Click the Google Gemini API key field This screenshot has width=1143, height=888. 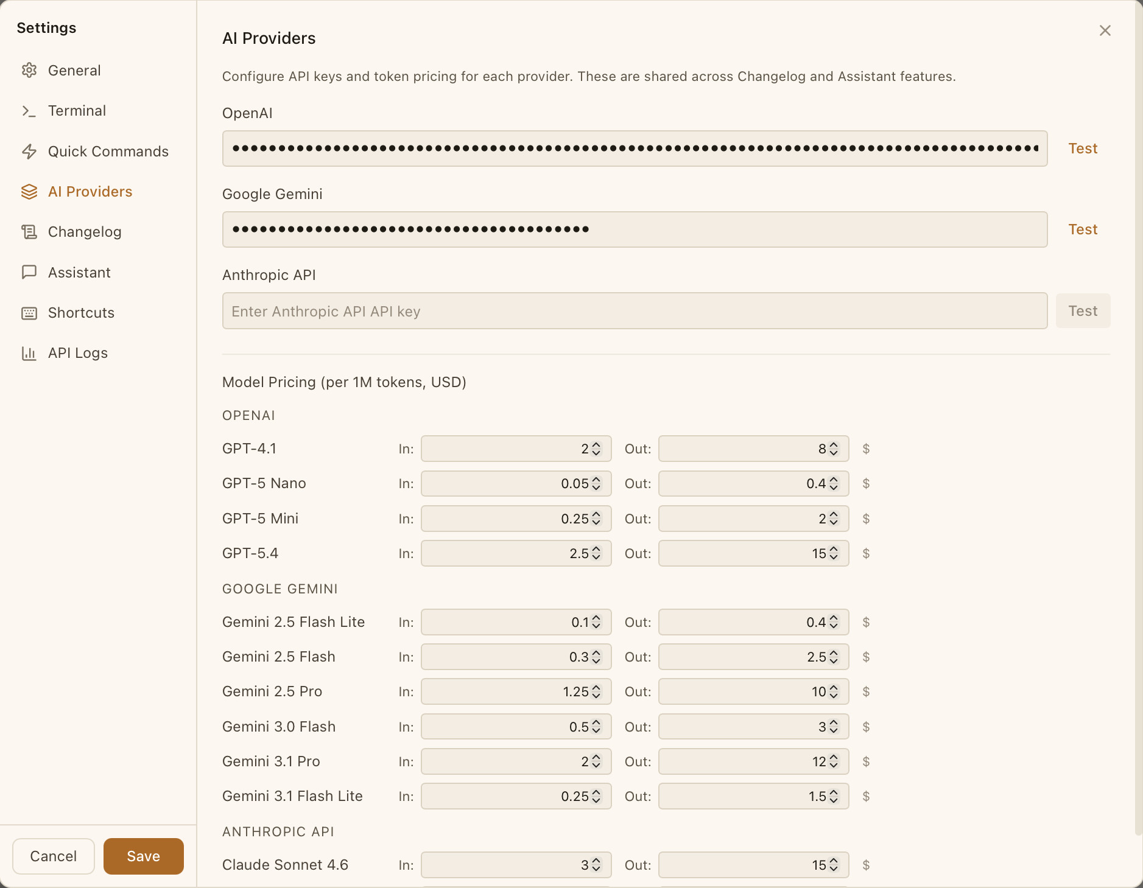click(634, 229)
